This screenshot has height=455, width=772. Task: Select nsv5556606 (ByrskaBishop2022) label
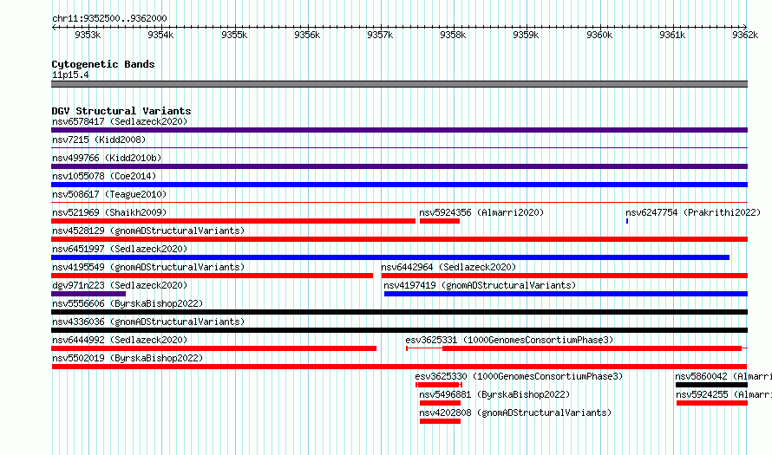coord(128,303)
